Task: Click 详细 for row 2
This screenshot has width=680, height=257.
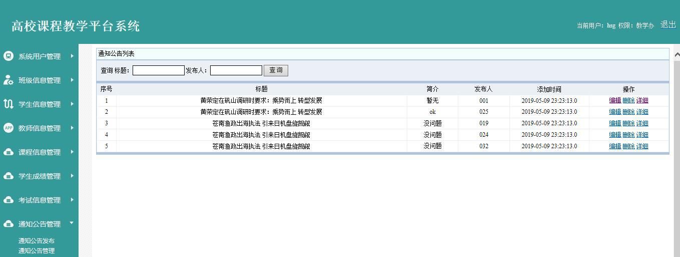Action: (x=642, y=112)
